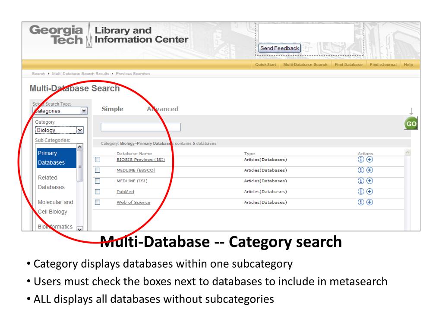Screen dimensions: 442x331
Task: Enable the PubMed checkbox
Action: point(98,192)
